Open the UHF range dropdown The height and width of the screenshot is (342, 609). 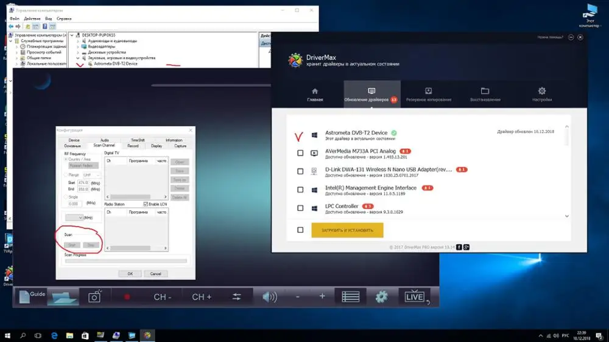(x=91, y=175)
